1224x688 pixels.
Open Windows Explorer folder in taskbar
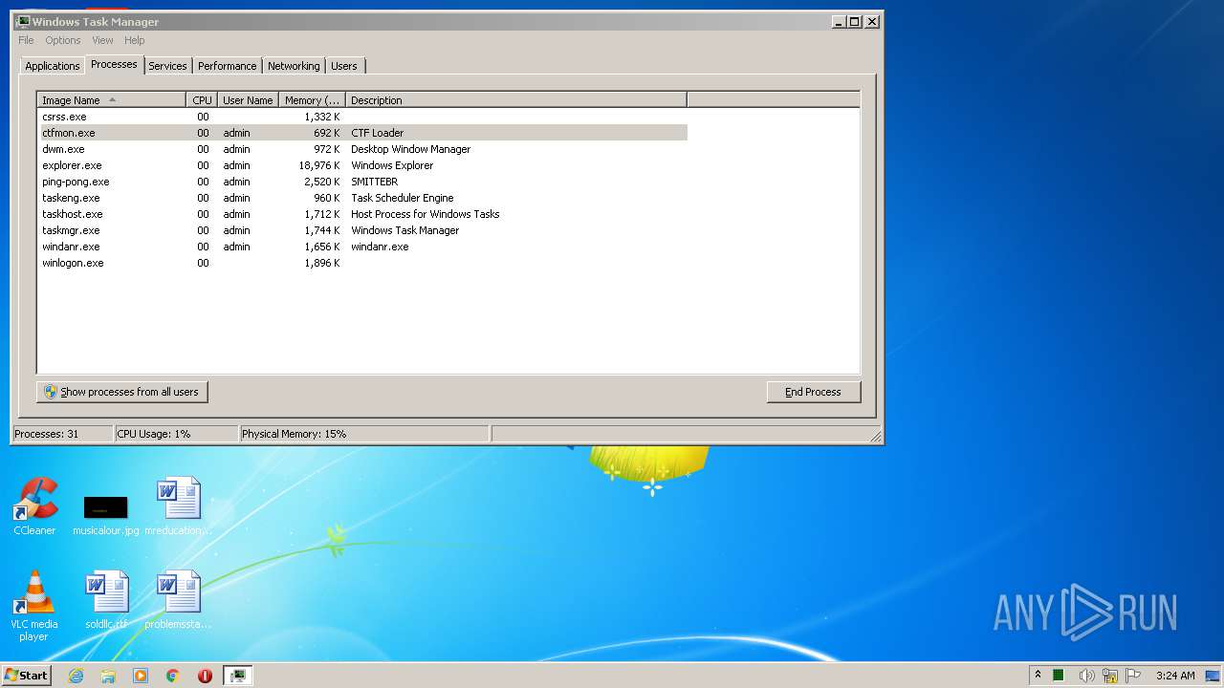pyautogui.click(x=108, y=676)
